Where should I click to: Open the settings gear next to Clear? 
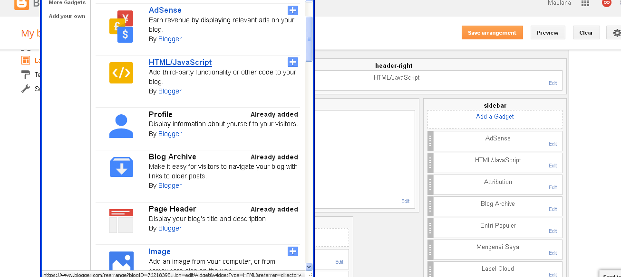click(x=617, y=33)
